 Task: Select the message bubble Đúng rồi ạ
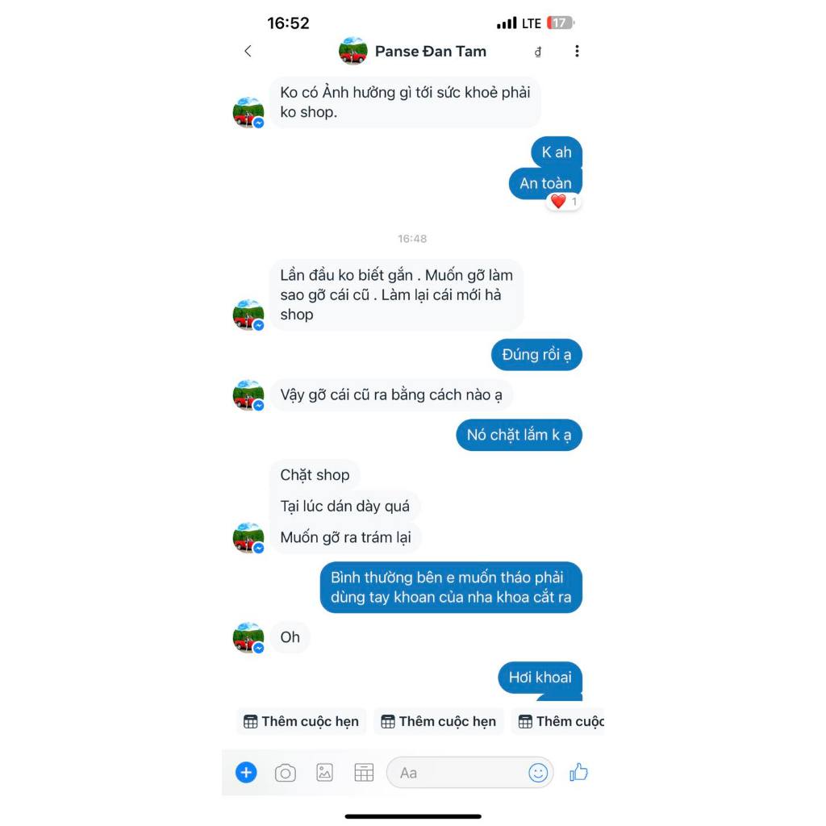coord(536,355)
